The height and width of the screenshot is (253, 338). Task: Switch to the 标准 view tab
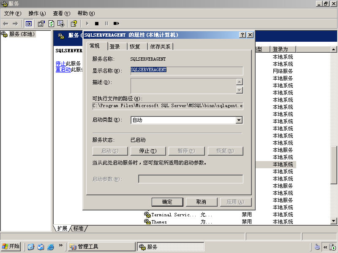click(78, 228)
